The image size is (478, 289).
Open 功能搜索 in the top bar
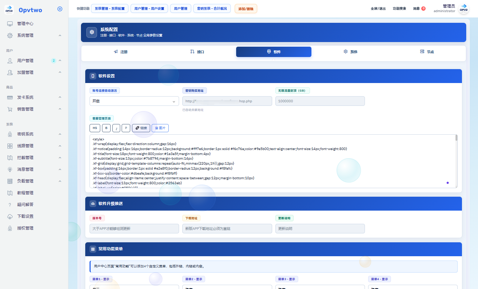click(400, 9)
